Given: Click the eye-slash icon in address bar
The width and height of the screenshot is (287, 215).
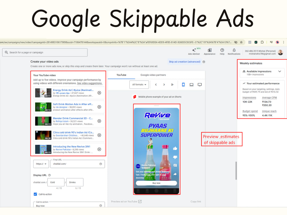Looking at the screenshot, I should tap(236, 42).
